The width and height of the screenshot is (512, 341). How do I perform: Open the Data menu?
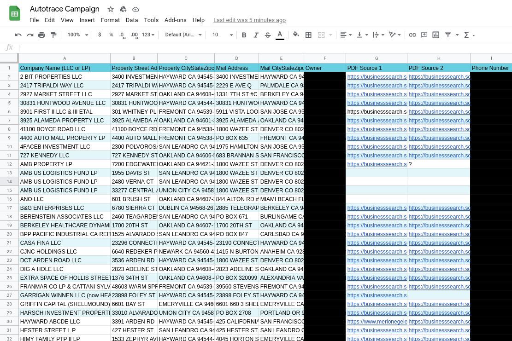point(132,20)
